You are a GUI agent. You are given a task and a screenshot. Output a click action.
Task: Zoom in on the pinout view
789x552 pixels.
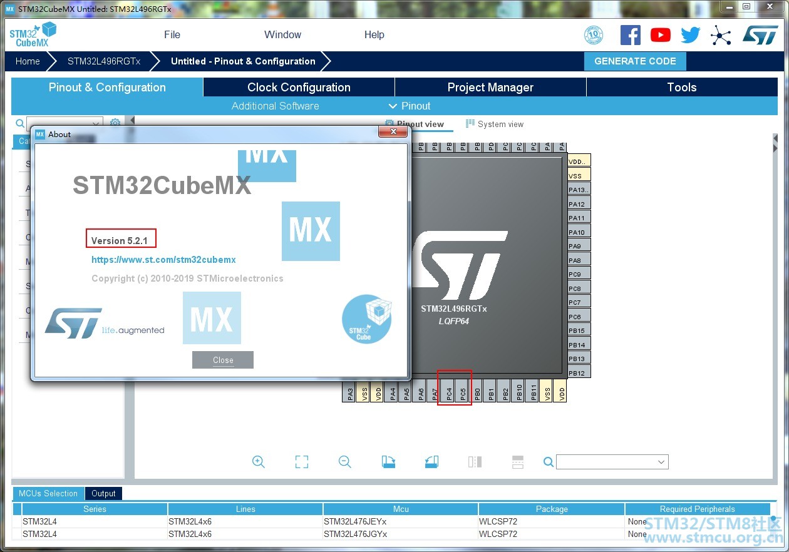tap(259, 462)
